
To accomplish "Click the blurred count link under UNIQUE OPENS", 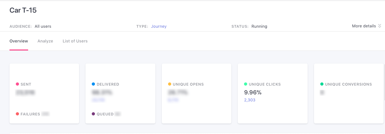I will (x=173, y=100).
